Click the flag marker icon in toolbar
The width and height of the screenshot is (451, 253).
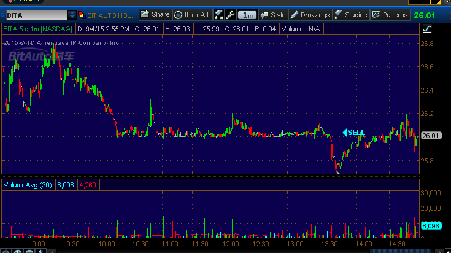pos(218,14)
